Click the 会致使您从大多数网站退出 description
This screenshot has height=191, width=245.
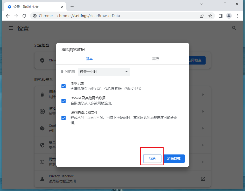pos(92,103)
